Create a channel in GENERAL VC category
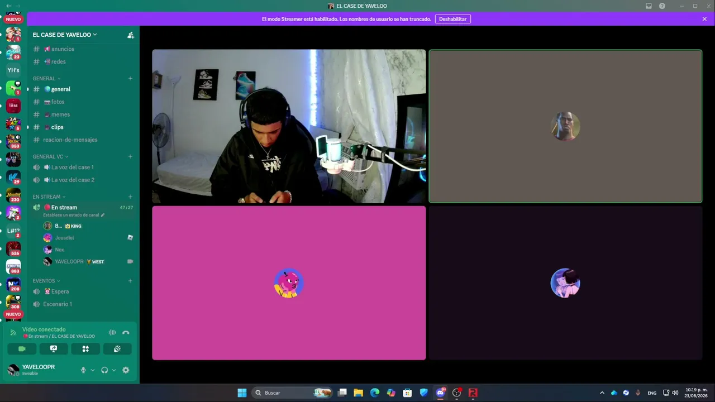The height and width of the screenshot is (402, 715). pyautogui.click(x=130, y=157)
